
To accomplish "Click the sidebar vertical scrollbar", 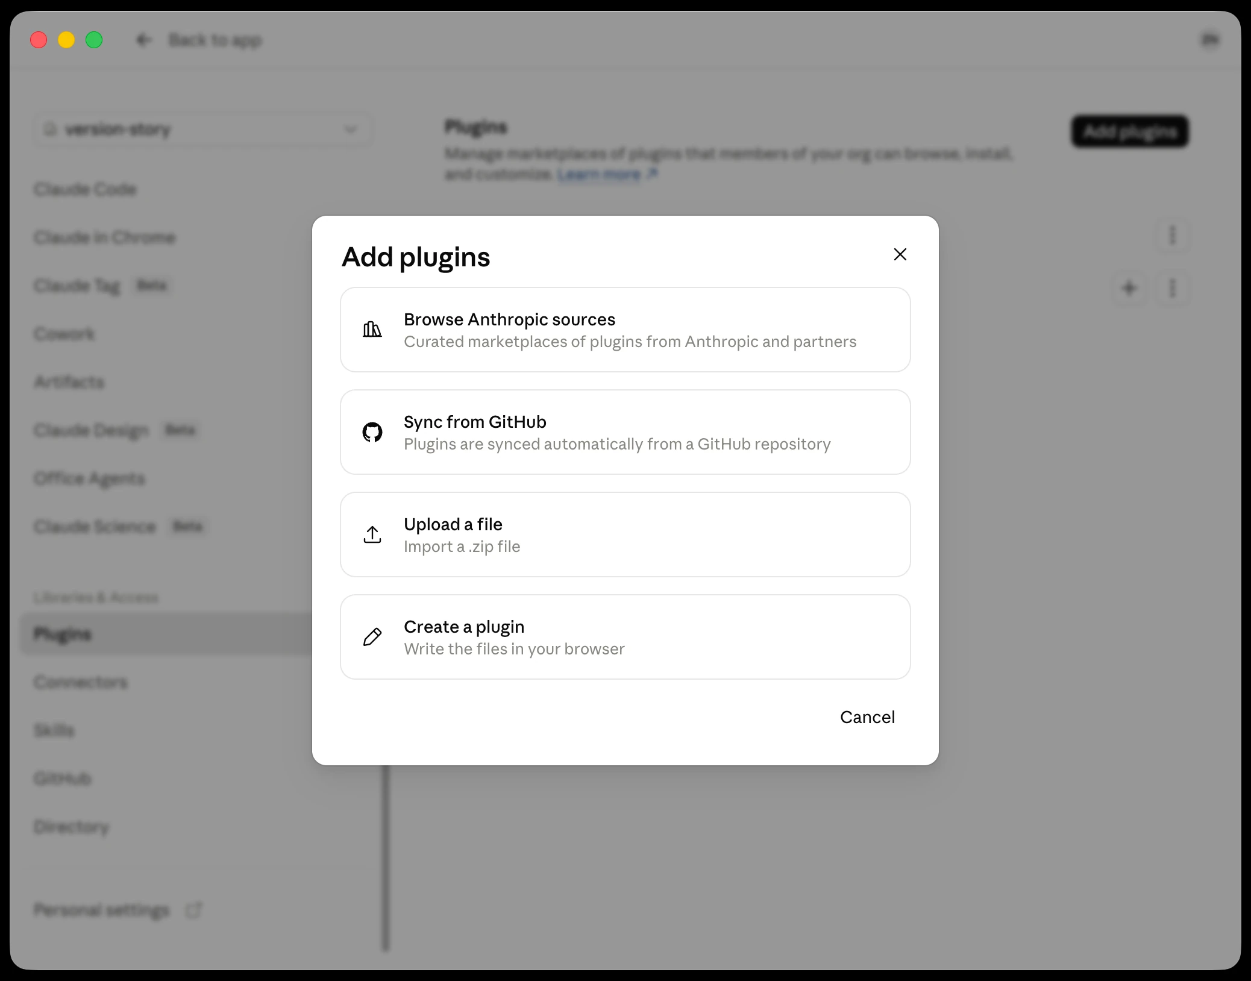I will point(386,858).
